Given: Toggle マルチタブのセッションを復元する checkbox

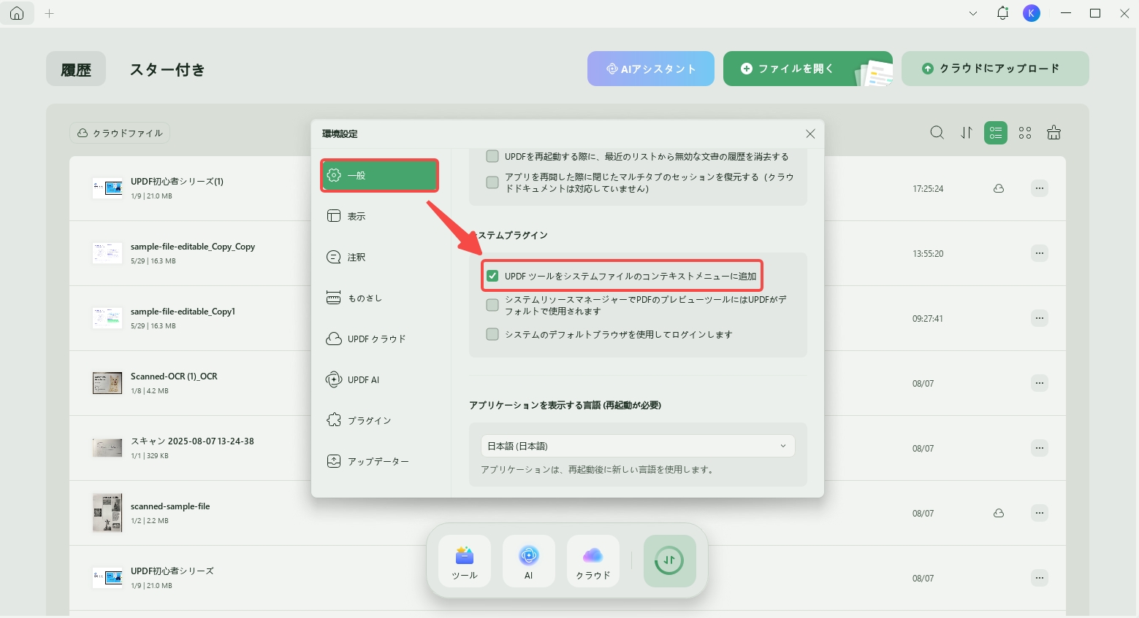Looking at the screenshot, I should click(492, 182).
